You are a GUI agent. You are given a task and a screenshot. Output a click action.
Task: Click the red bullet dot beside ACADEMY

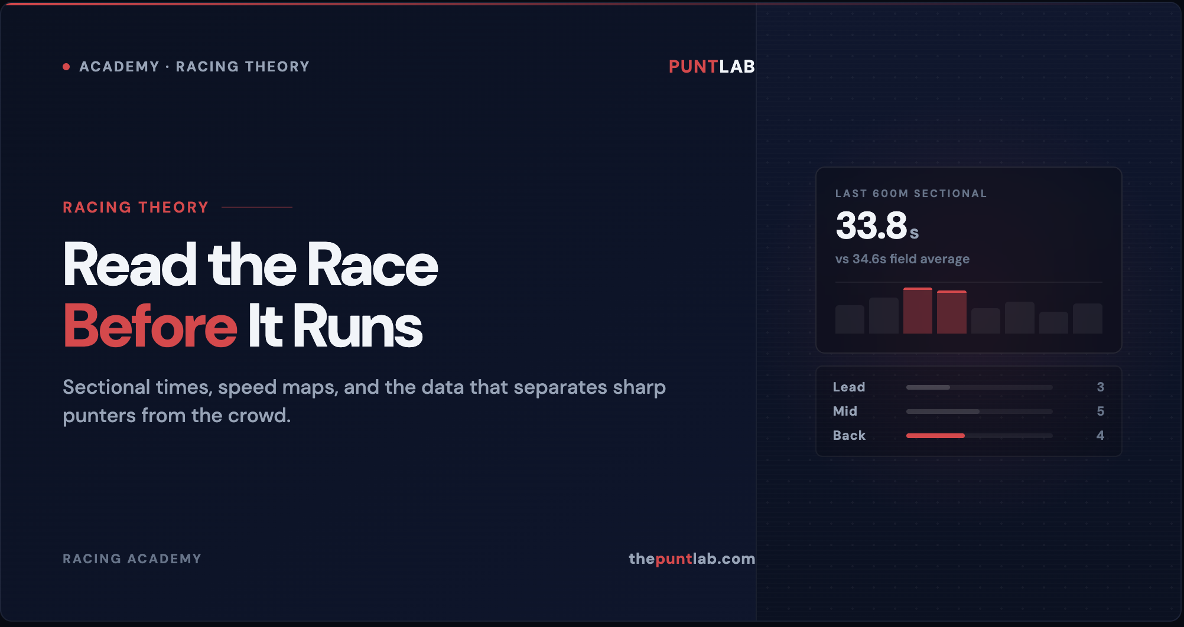(x=66, y=66)
